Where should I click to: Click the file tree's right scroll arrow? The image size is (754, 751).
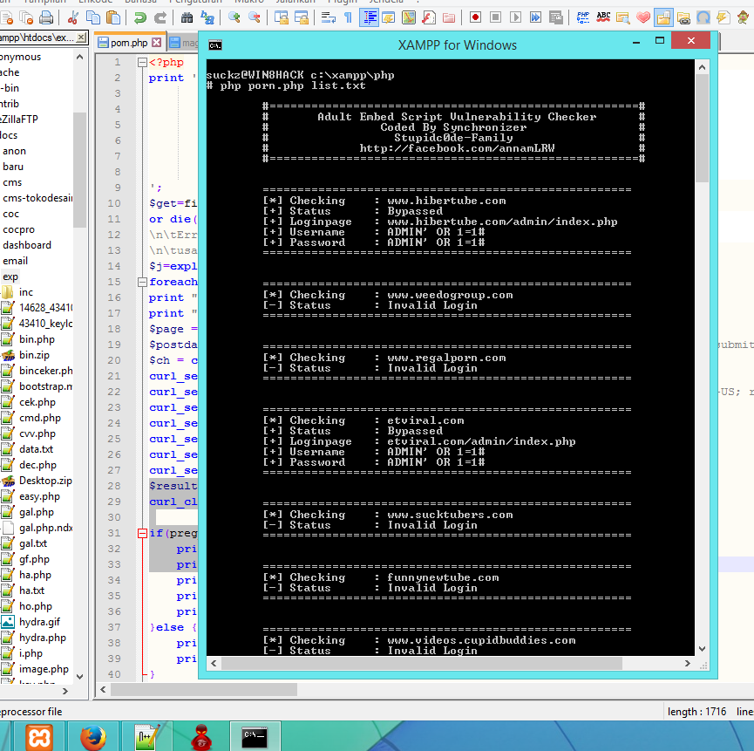pyautogui.click(x=65, y=692)
